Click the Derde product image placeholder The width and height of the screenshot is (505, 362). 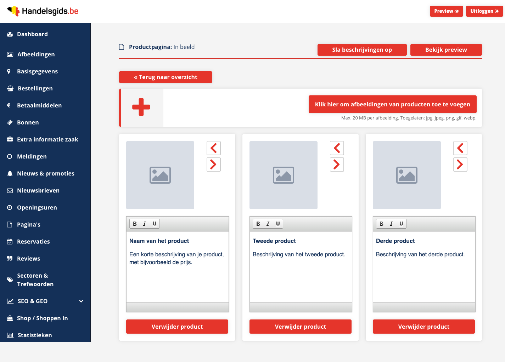407,175
